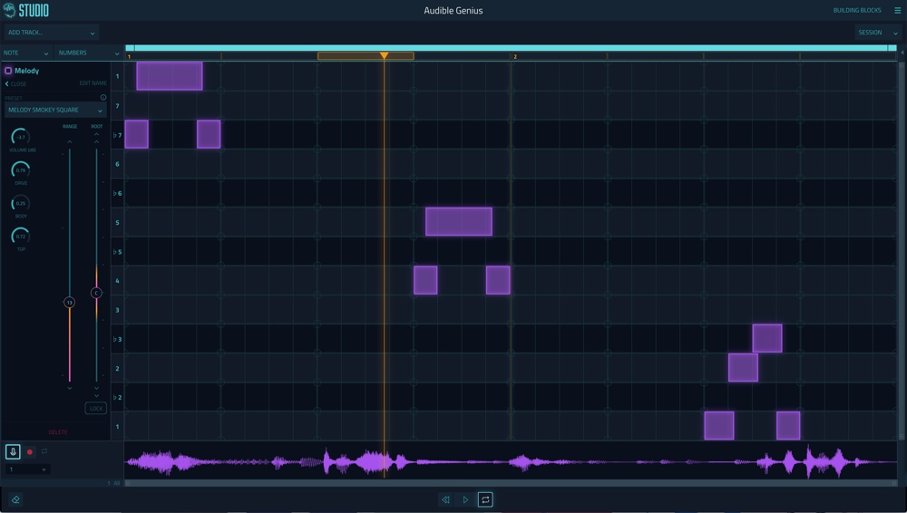Click the Studio logo icon
The image size is (907, 513).
point(10,11)
